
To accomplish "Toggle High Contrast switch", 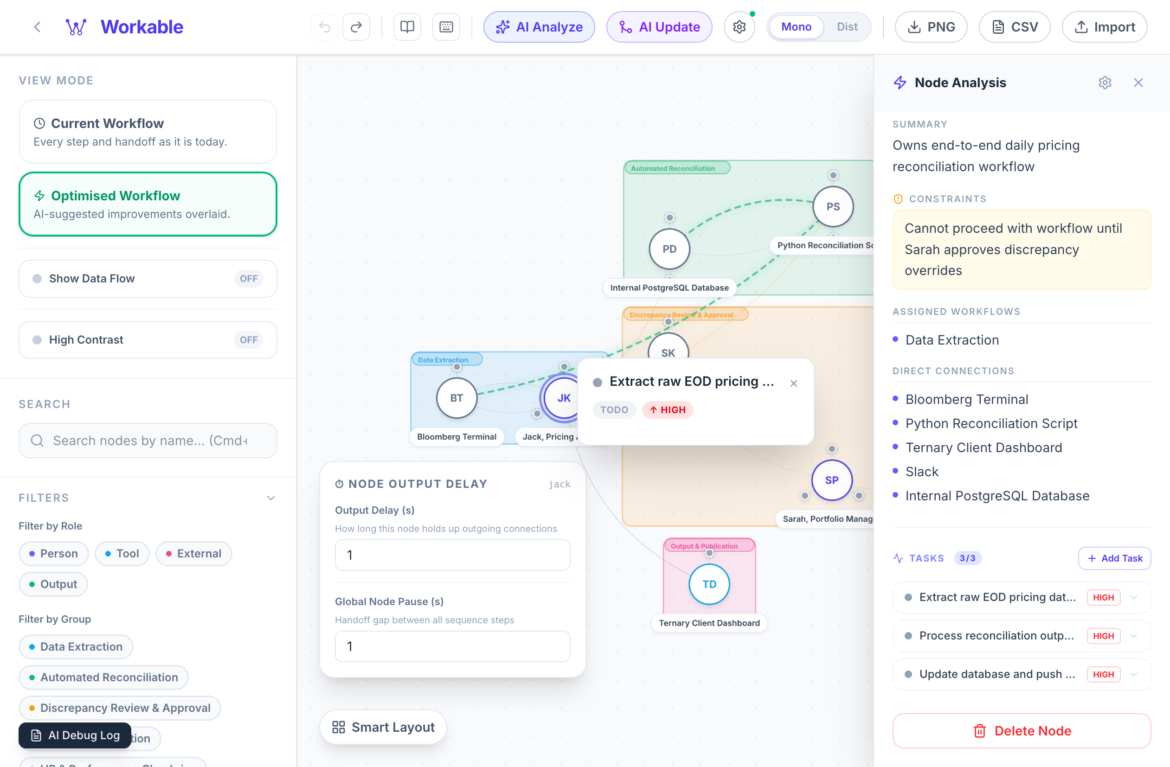I will coord(248,340).
